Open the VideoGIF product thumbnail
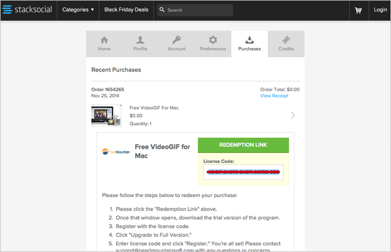391x252 pixels. click(x=106, y=116)
